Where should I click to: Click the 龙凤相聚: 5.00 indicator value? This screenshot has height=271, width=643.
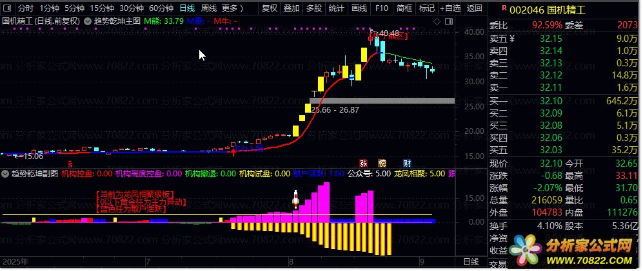[x=419, y=174]
